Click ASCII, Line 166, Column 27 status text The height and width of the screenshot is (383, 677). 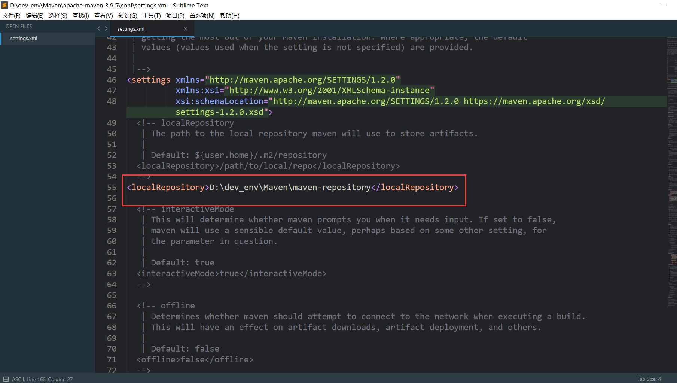coord(42,379)
